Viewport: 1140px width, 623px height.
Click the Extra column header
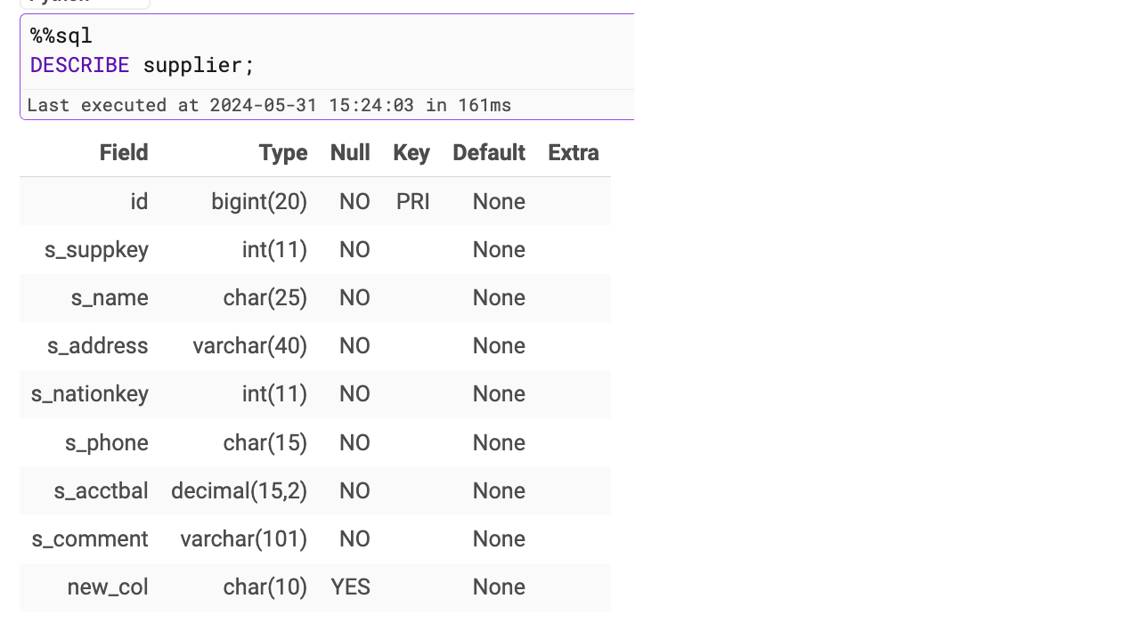click(x=574, y=153)
